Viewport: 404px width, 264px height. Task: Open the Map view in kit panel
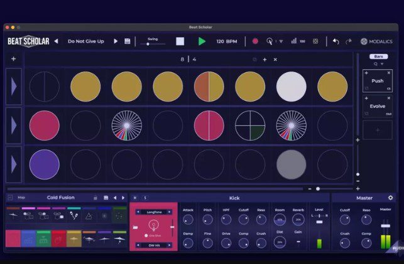(21, 198)
